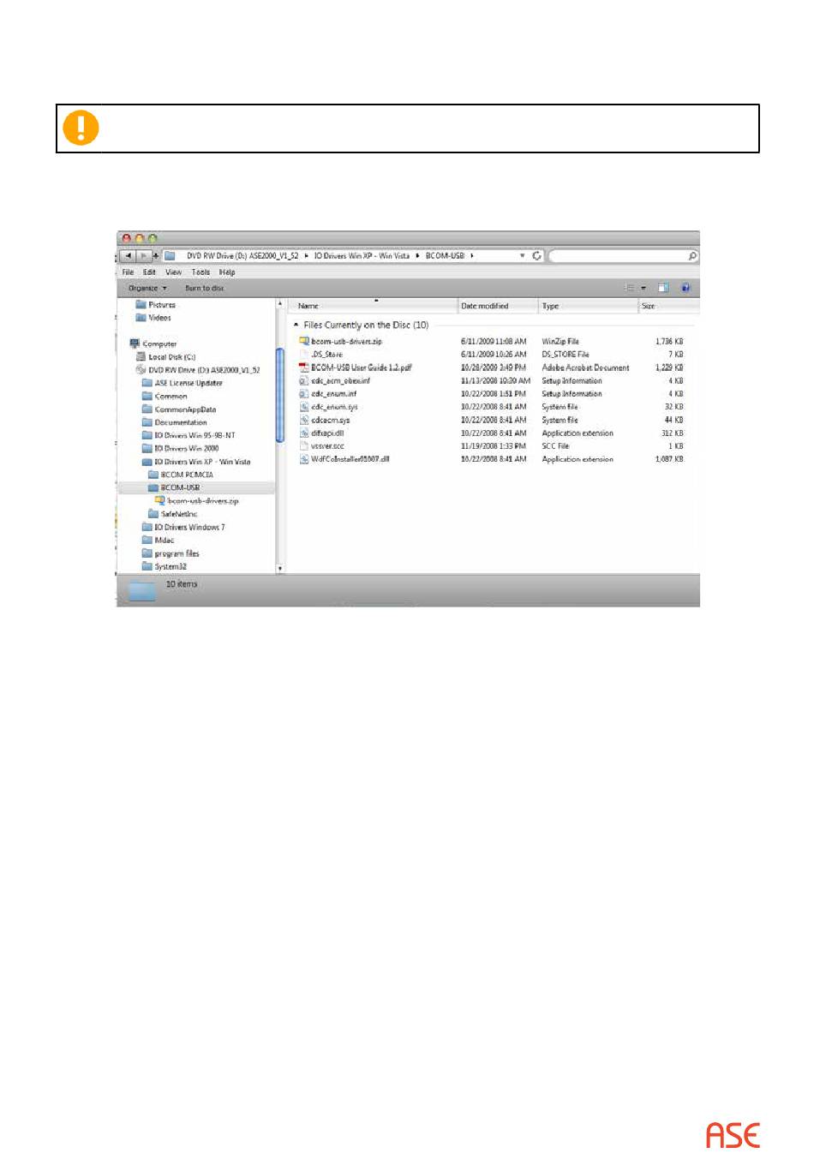This screenshot has width=814, height=1159.
Task: Select IO Drivers Win XP - Win Vista folder in tree
Action: coord(202,463)
